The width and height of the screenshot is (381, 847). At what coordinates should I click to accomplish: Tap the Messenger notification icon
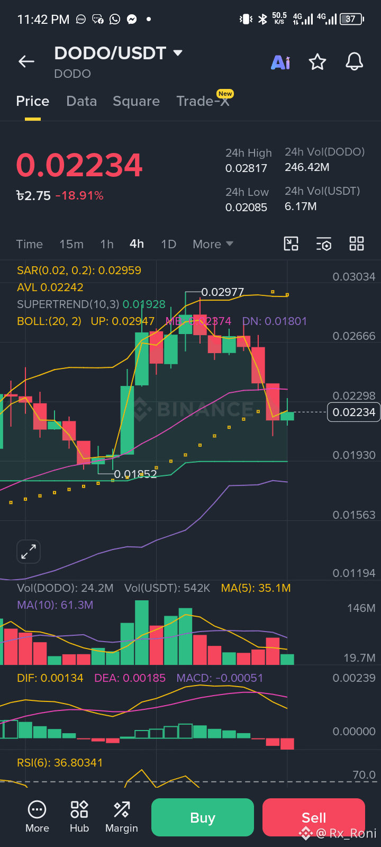(132, 20)
